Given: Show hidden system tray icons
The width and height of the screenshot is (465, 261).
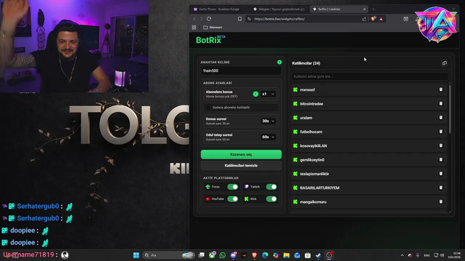Looking at the screenshot, I should tap(402, 255).
